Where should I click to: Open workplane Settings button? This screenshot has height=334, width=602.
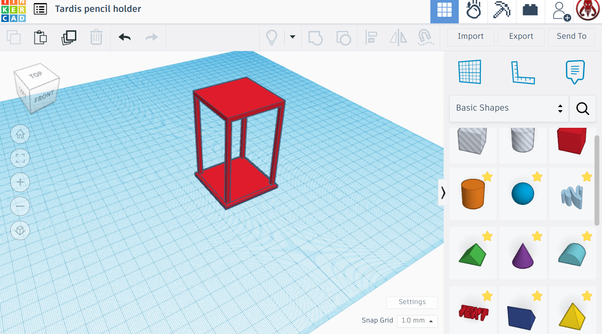(412, 302)
